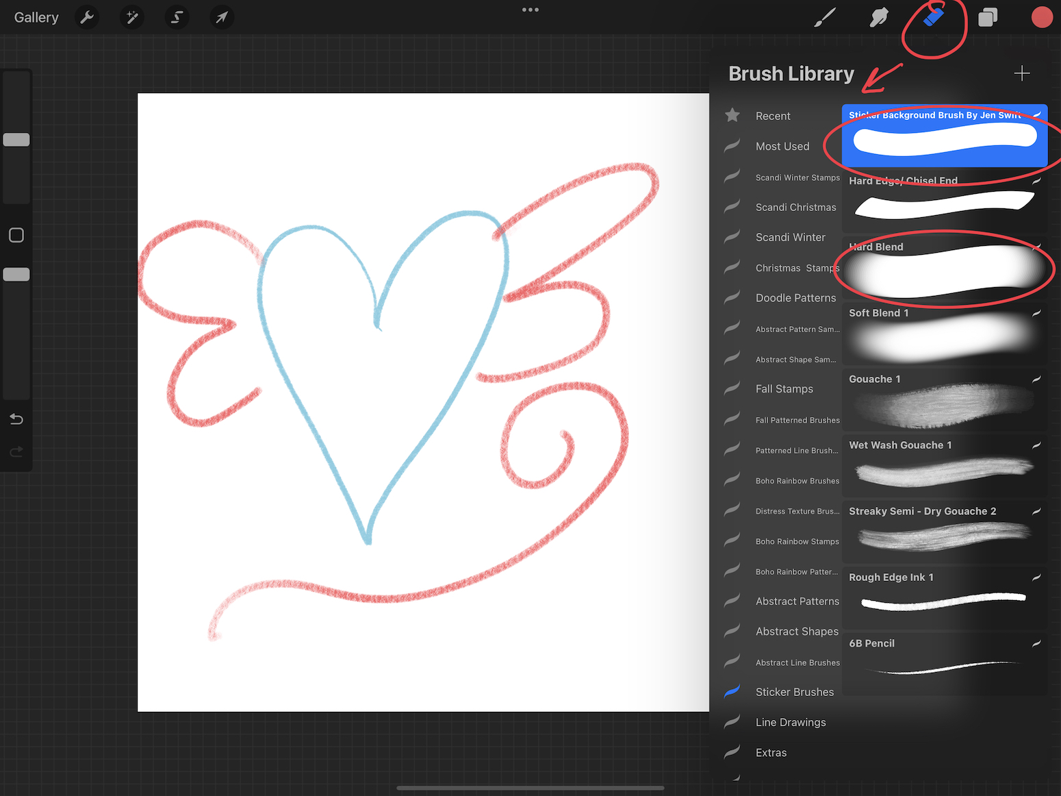This screenshot has width=1061, height=796.
Task: Select the Paint brush tool
Action: pos(824,17)
